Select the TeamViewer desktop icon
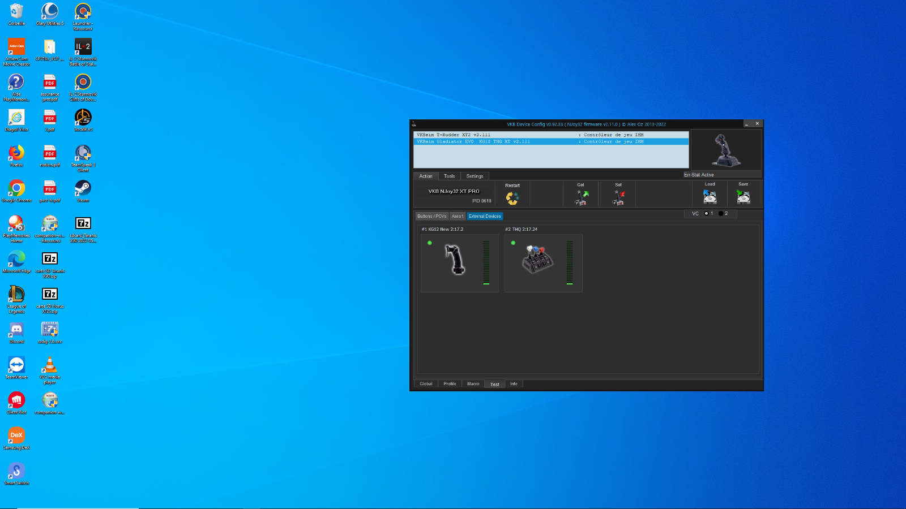 pyautogui.click(x=16, y=368)
